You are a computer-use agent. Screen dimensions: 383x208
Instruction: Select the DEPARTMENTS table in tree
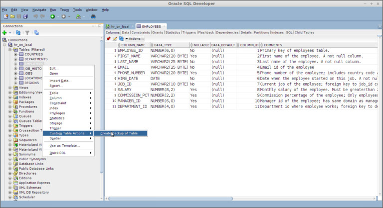coord(36,59)
